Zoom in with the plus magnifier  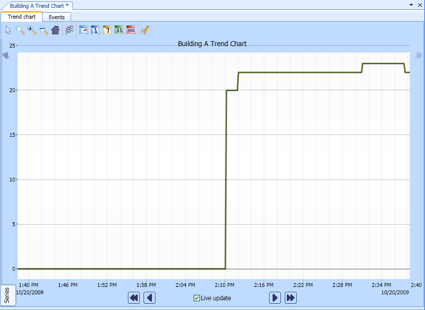[x=32, y=30]
